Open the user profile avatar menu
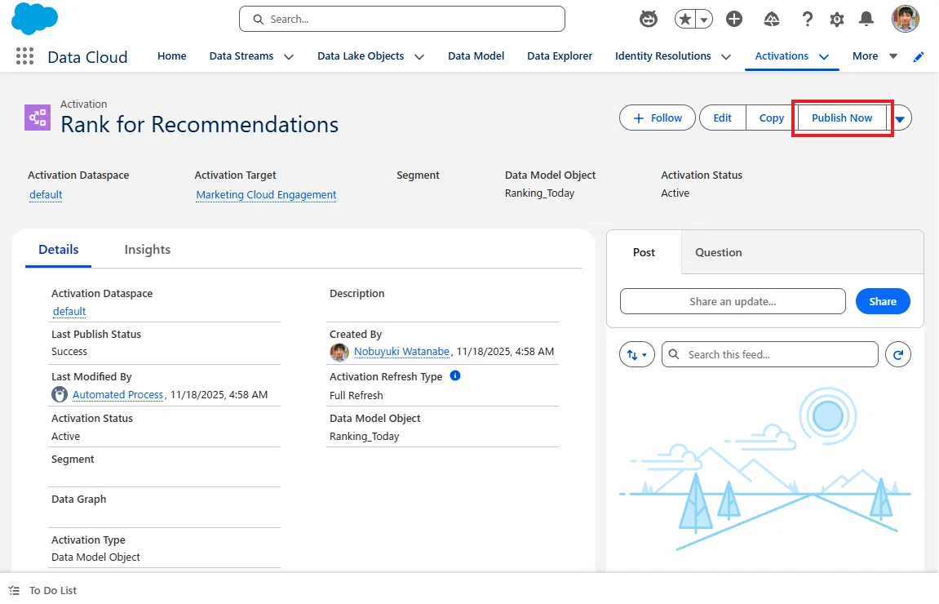 point(905,19)
